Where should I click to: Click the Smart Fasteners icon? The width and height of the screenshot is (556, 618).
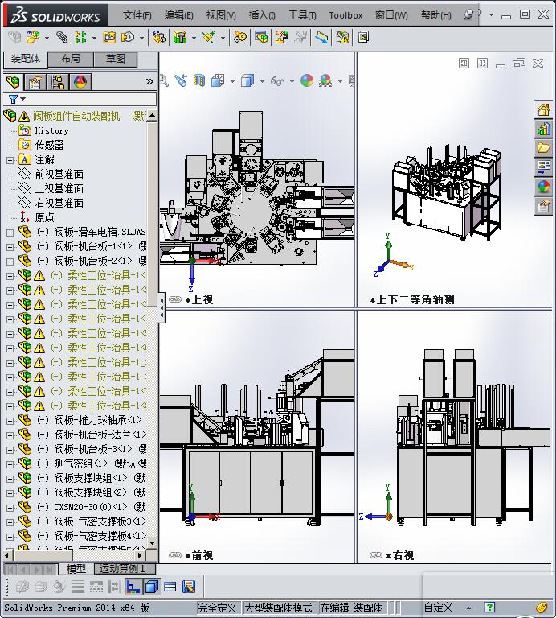(109, 38)
